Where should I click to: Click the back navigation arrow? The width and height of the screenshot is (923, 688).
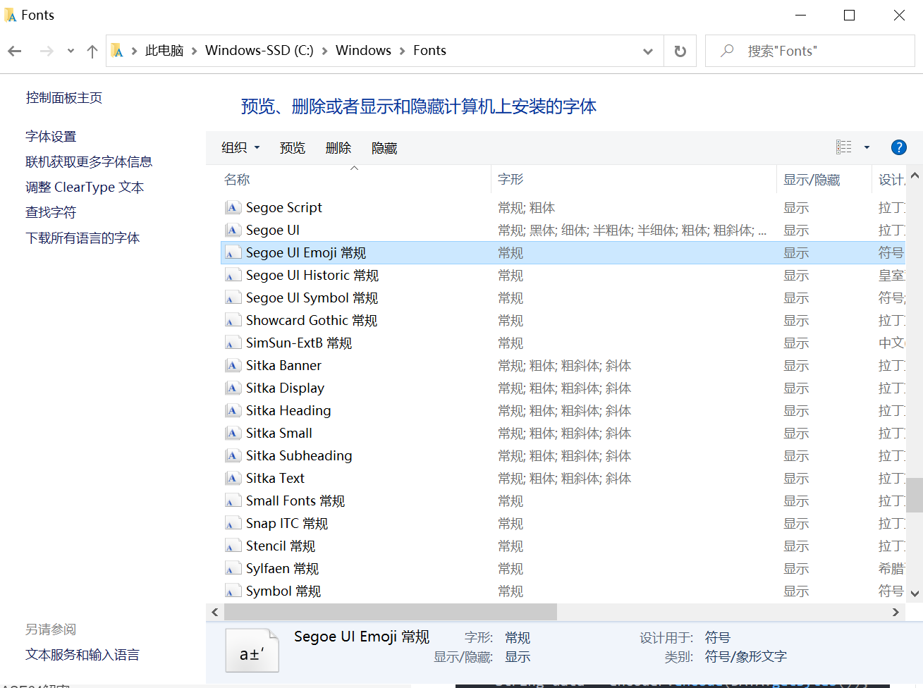click(x=15, y=50)
